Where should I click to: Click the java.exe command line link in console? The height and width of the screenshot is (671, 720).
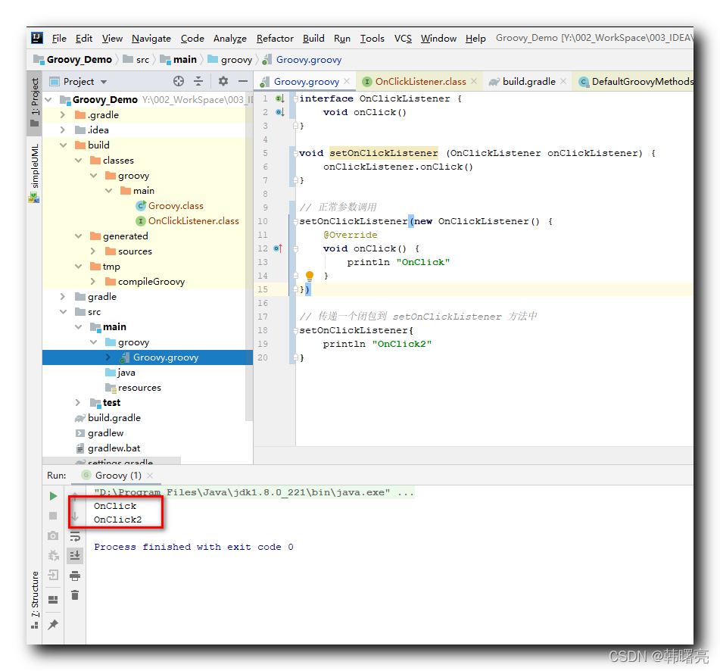tap(254, 493)
